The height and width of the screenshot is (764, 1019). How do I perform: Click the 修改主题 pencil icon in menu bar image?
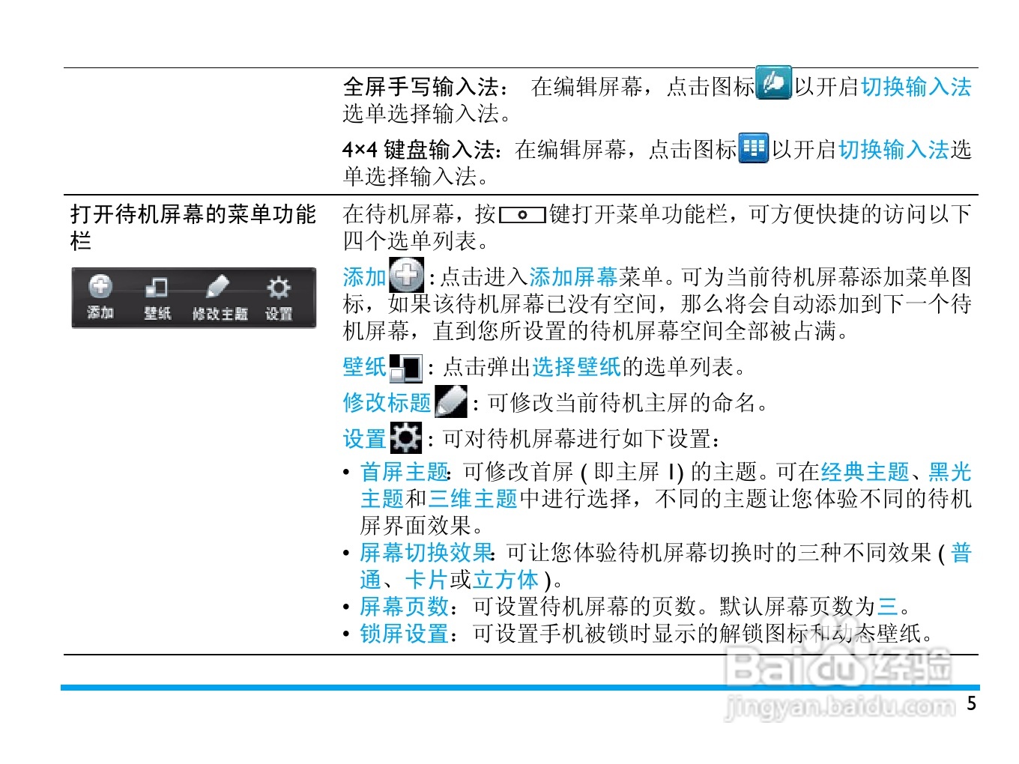tap(217, 286)
